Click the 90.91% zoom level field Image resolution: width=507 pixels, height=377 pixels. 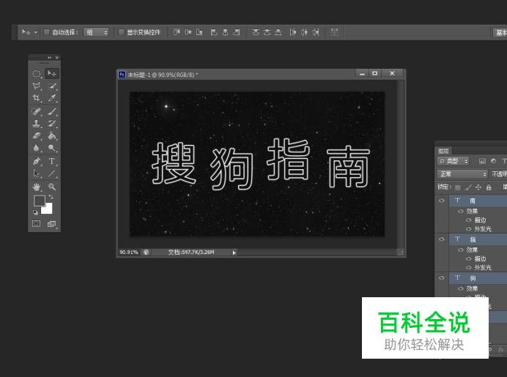tap(129, 253)
